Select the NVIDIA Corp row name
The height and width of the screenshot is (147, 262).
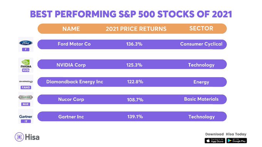[71, 65]
